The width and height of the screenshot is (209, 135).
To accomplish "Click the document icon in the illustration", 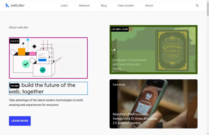I will (x=42, y=57).
